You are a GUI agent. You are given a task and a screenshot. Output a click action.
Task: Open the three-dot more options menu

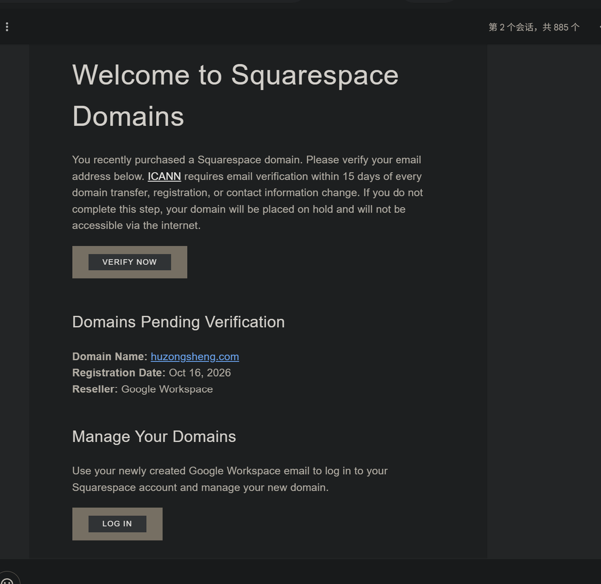[x=7, y=27]
